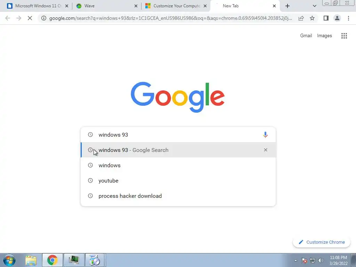
Task: Open File Explorer from taskbar
Action: tap(31, 260)
